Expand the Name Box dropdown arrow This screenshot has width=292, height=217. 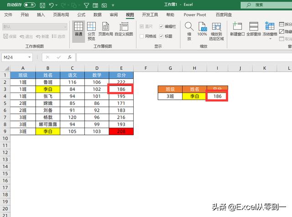click(x=29, y=57)
